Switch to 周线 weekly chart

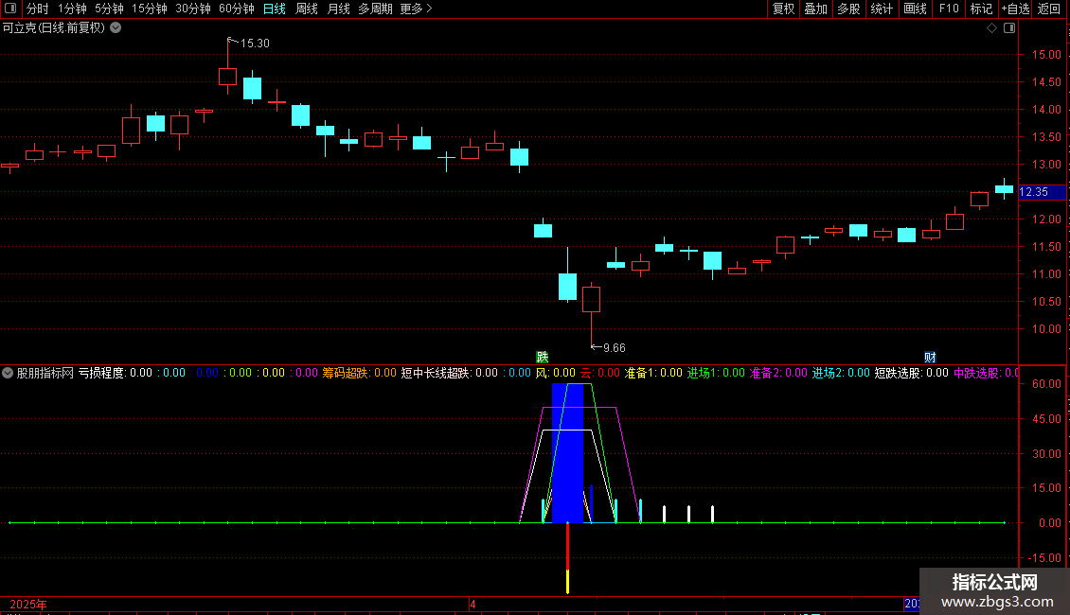[307, 9]
